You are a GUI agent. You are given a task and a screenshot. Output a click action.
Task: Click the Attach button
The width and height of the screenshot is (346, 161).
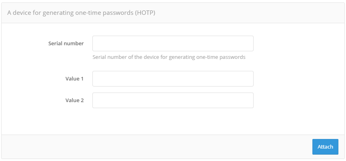[325, 147]
